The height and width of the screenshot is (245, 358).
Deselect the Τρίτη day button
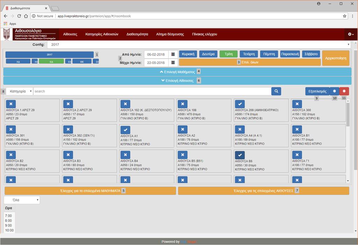tap(229, 54)
